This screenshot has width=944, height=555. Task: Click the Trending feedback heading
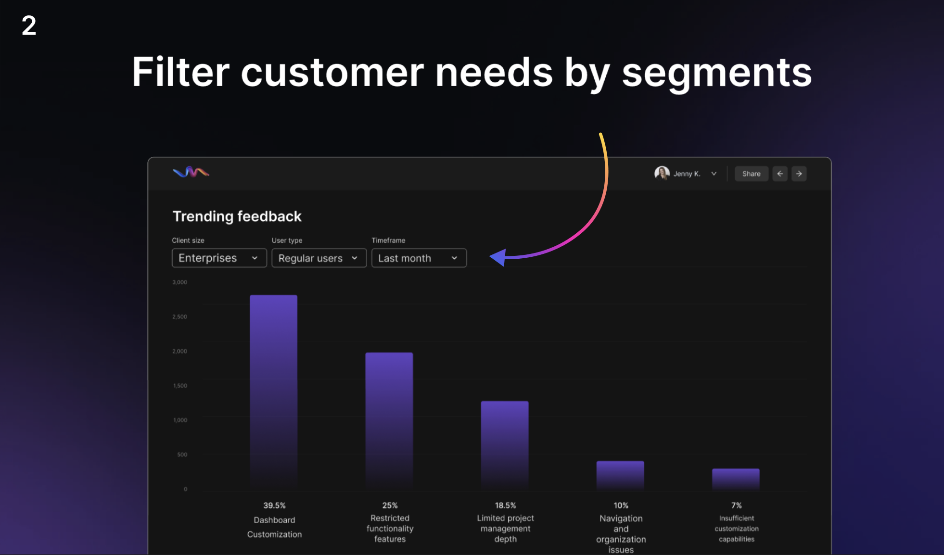pyautogui.click(x=237, y=216)
